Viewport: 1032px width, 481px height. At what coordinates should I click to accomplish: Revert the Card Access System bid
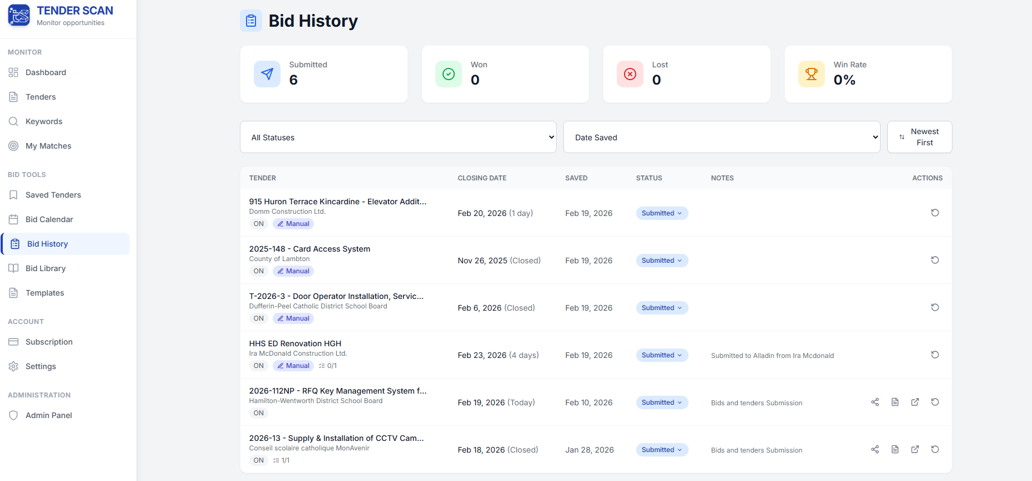coord(935,260)
